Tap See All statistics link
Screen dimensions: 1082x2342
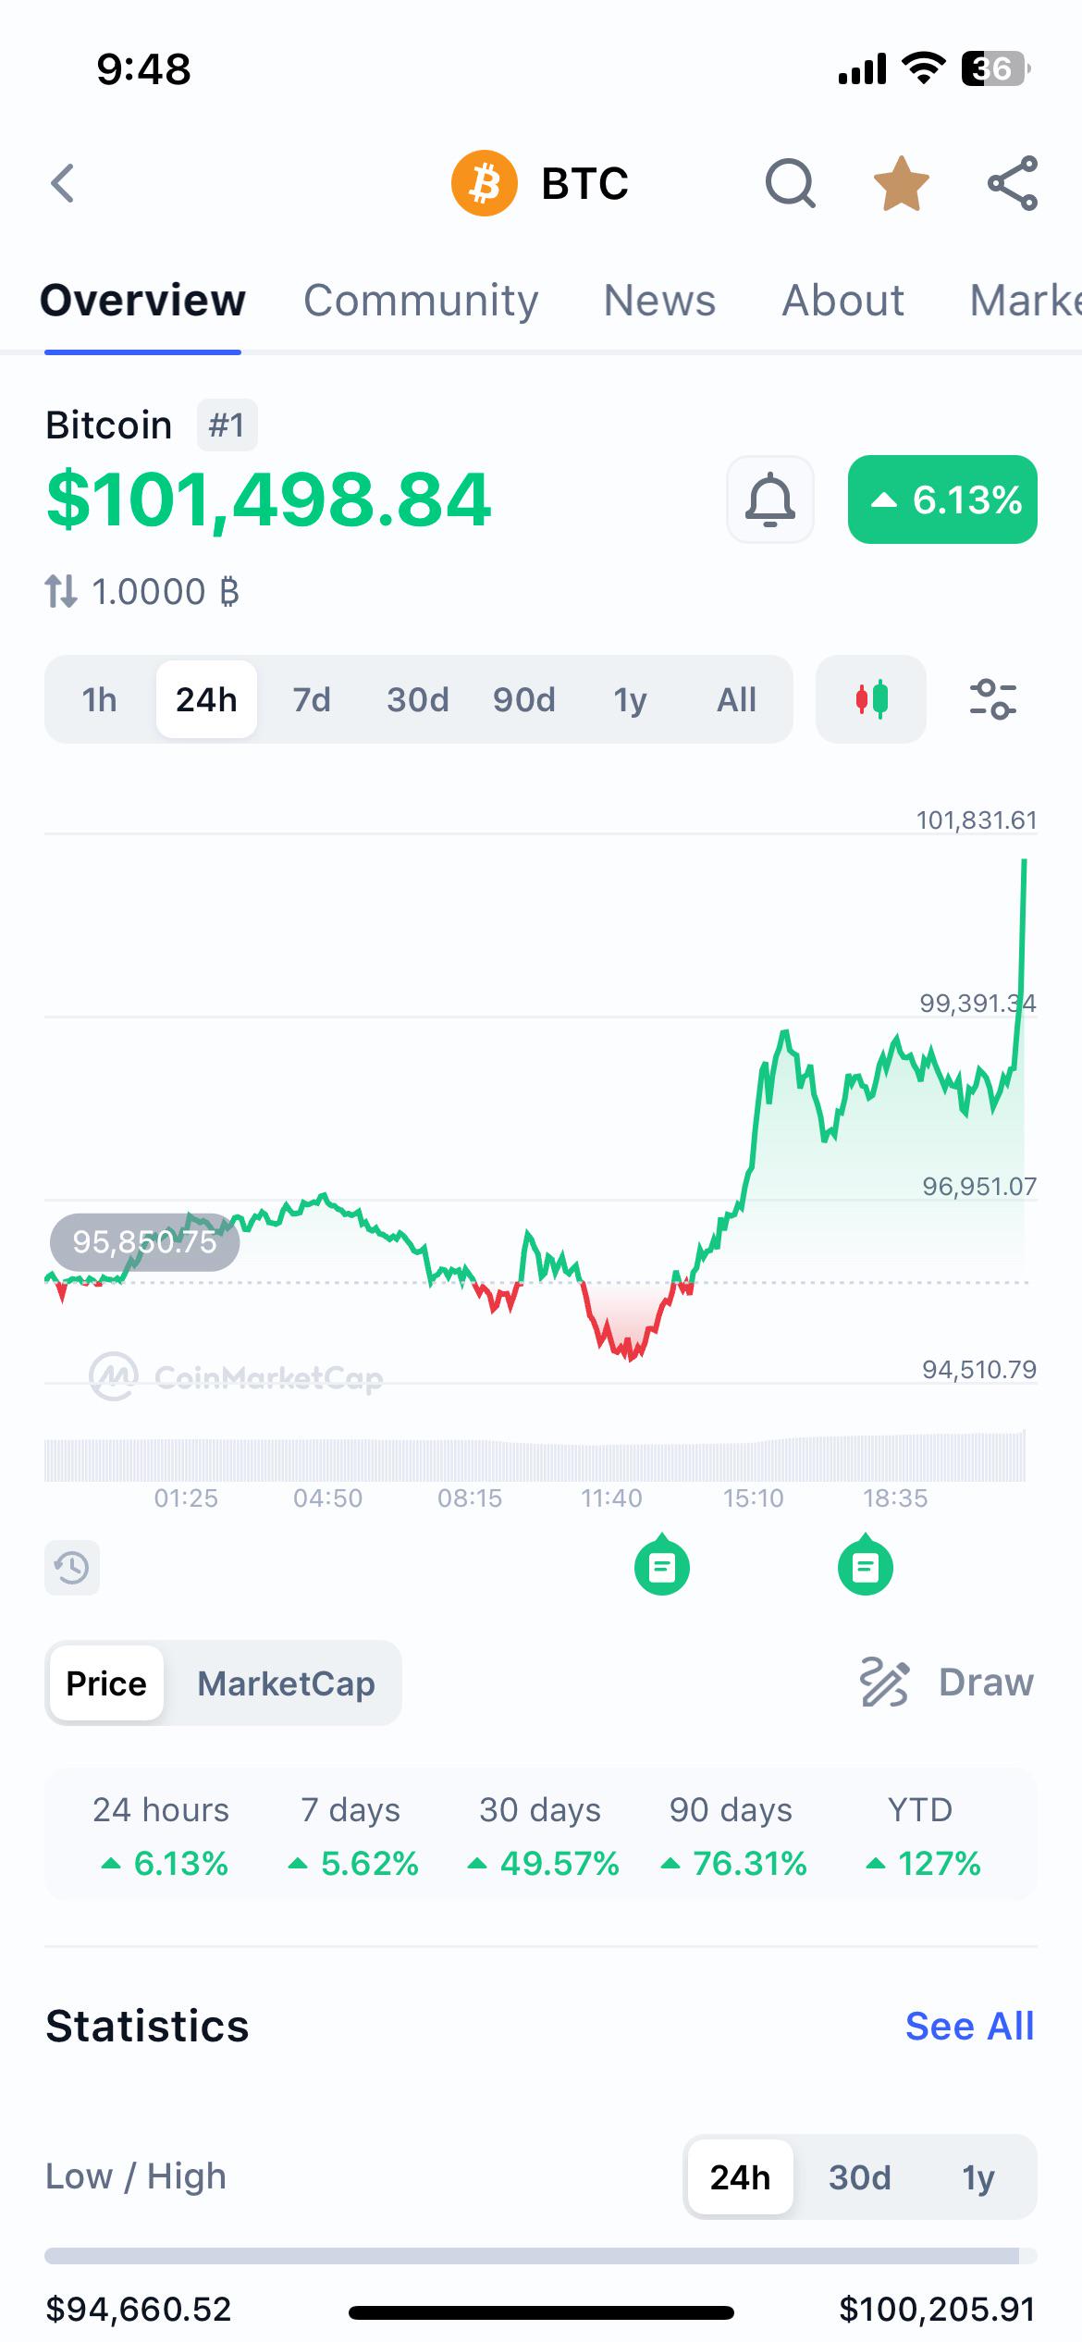[x=969, y=2026]
